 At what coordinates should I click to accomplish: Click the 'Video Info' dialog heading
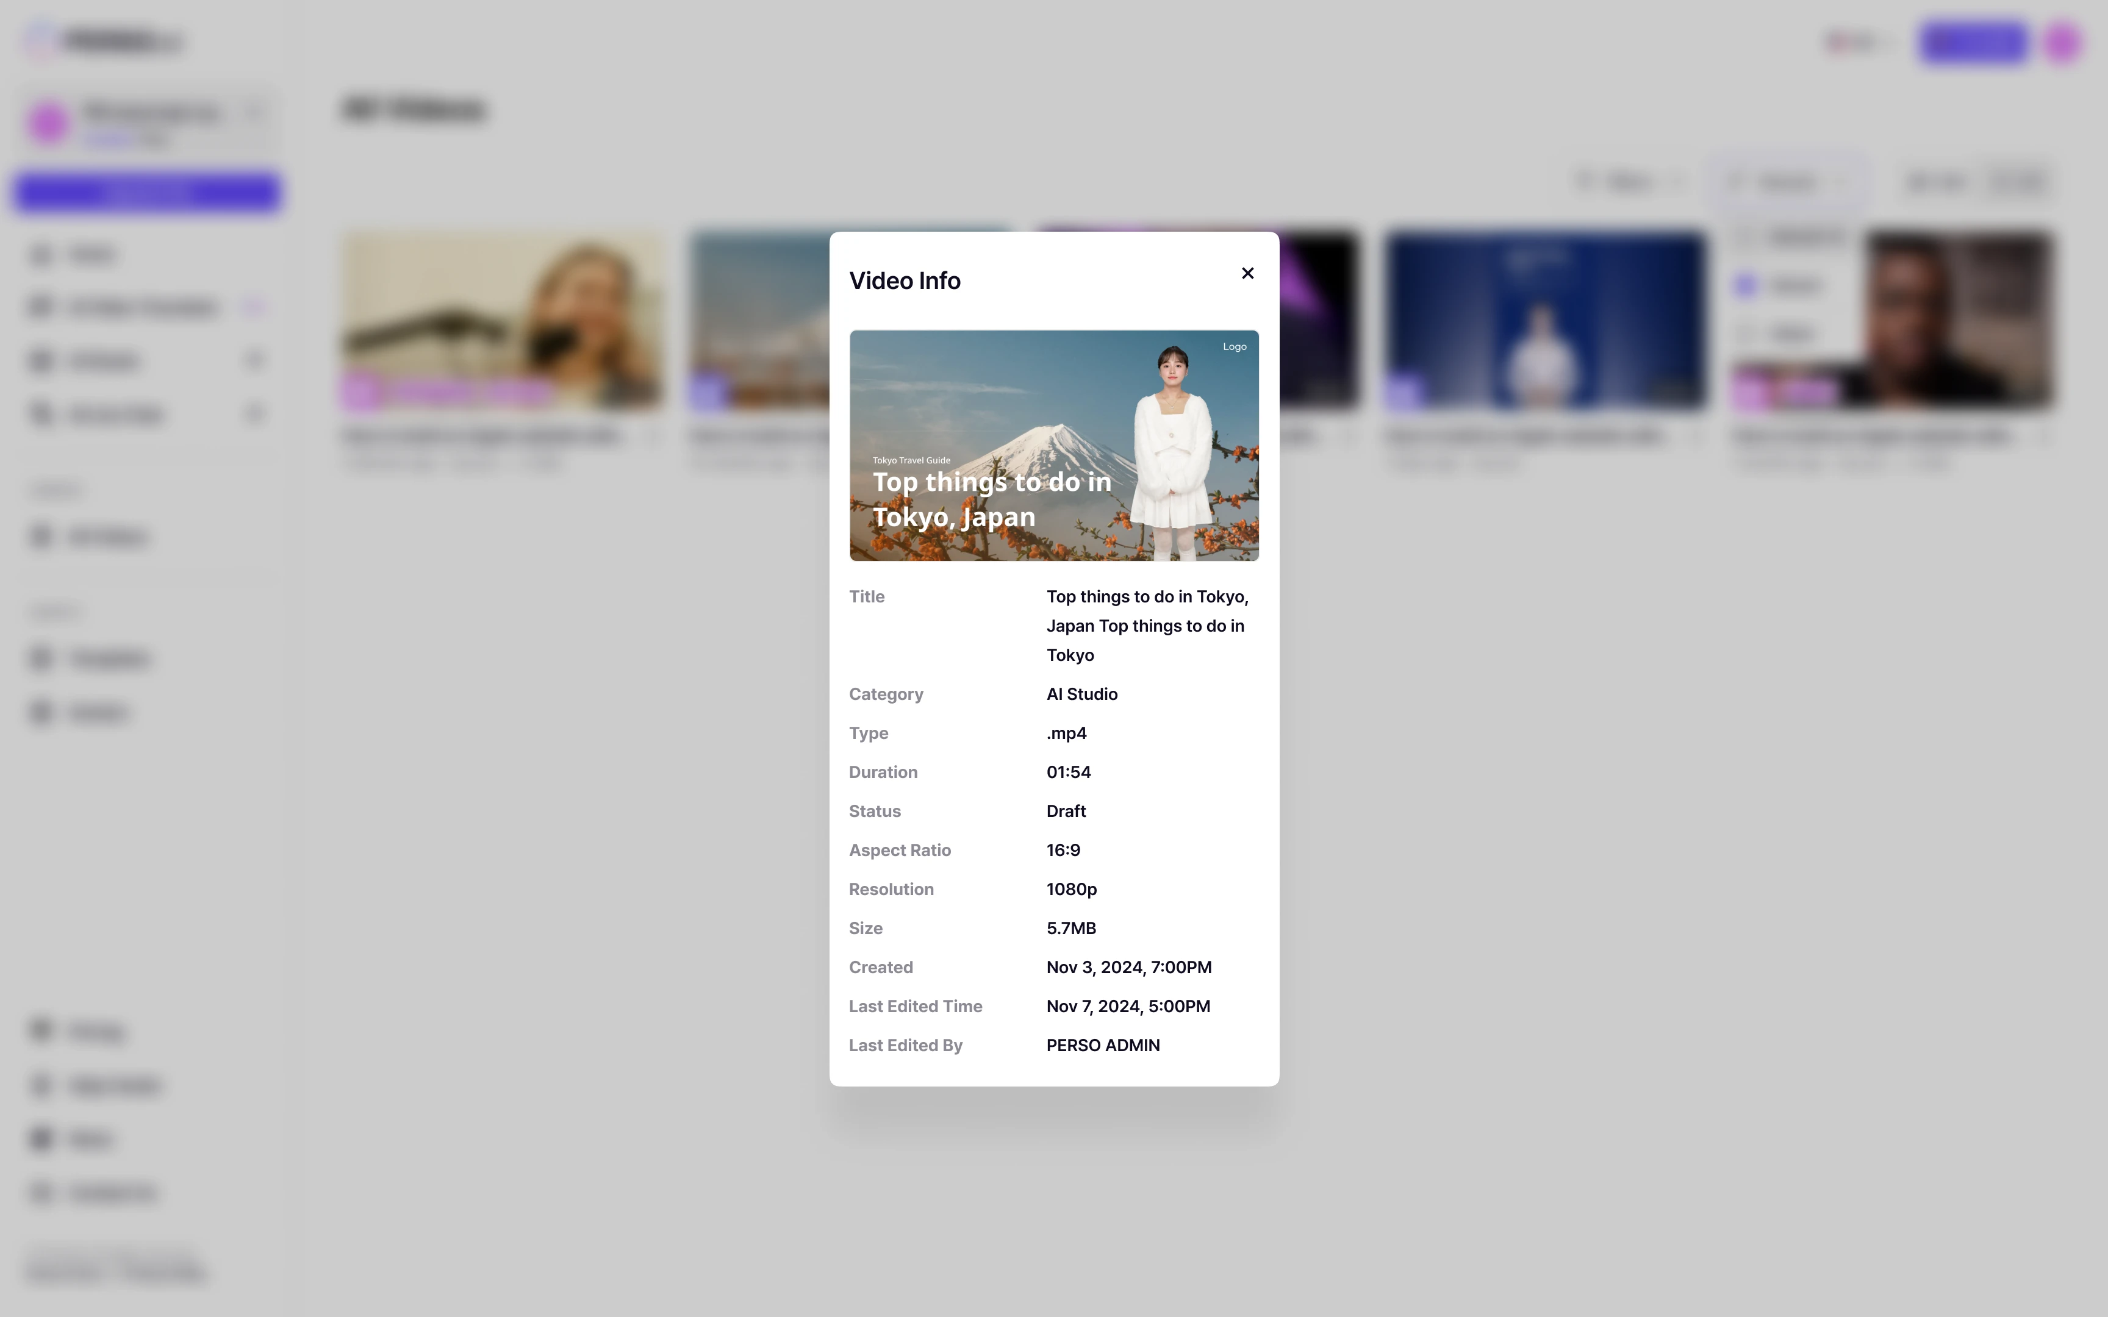point(904,280)
